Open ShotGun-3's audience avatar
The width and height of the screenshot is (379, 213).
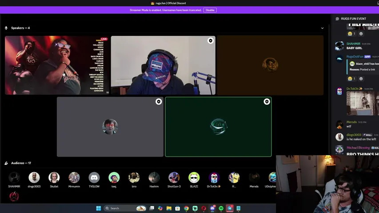tap(174, 177)
